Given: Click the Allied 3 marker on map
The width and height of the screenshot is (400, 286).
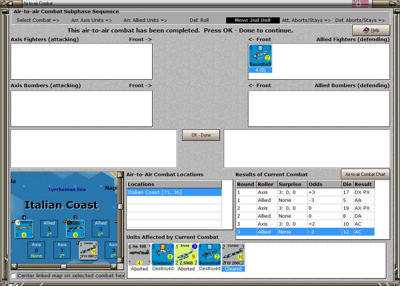Looking at the screenshot, I should 101,228.
